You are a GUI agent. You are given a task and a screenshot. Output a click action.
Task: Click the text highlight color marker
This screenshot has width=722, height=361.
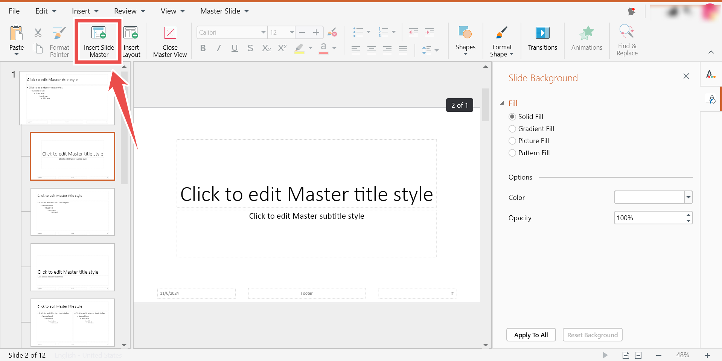tap(299, 48)
